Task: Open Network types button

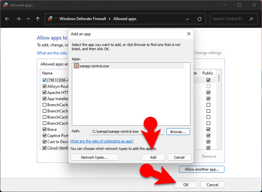Action: click(95, 157)
